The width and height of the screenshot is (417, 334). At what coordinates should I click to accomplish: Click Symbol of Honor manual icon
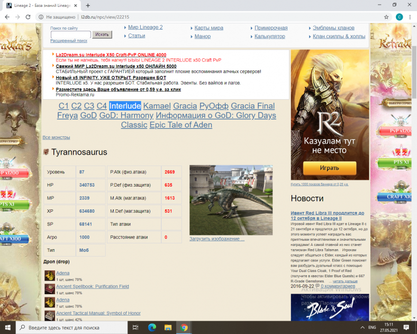point(50,315)
